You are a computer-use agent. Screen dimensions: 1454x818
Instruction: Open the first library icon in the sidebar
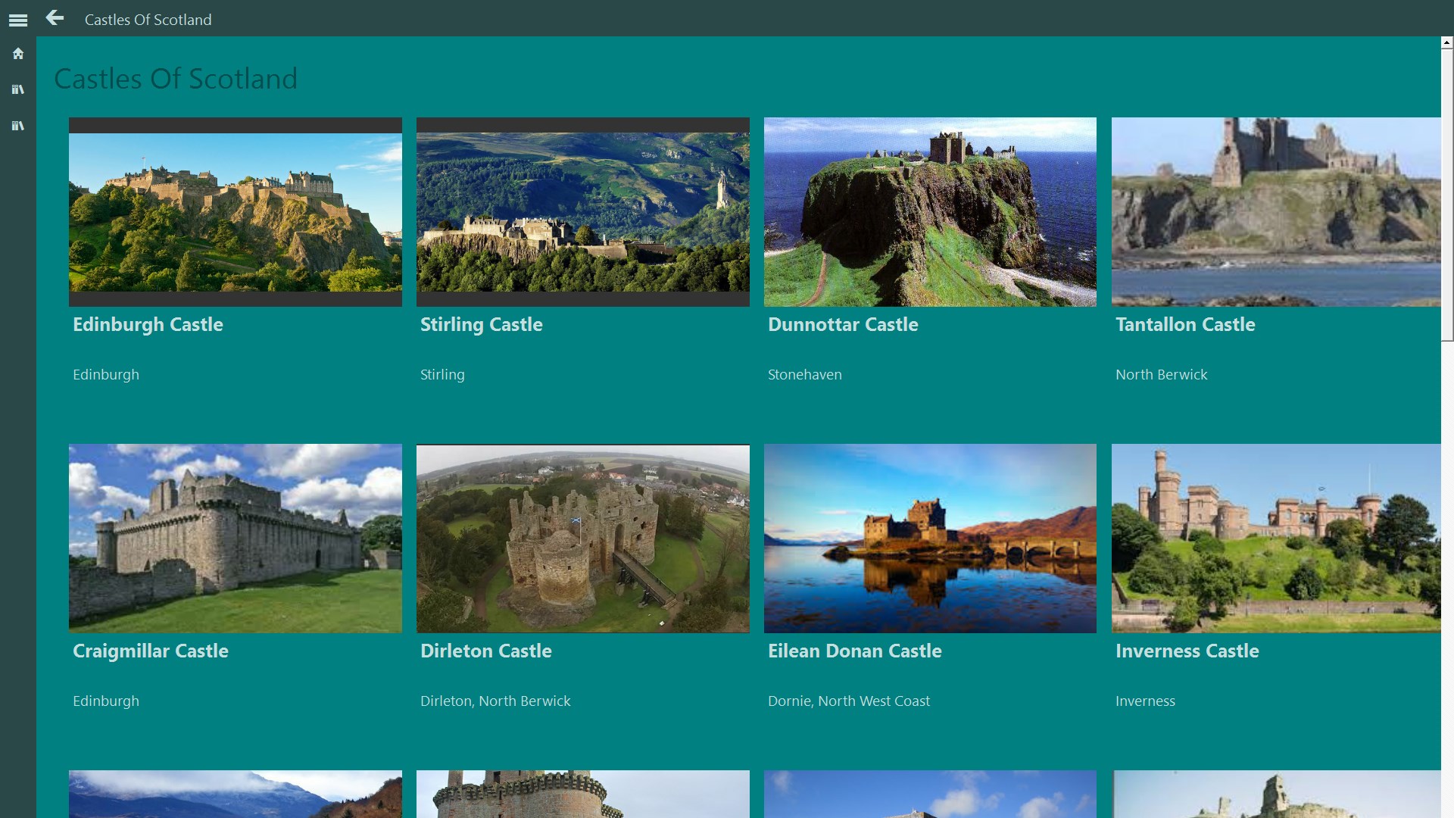(17, 89)
